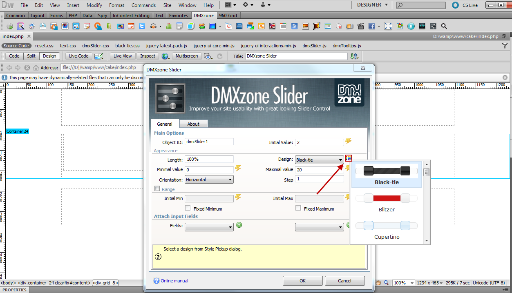Image resolution: width=512 pixels, height=293 pixels.
Task: Click the Maximal value field containing 20
Action: [x=319, y=170]
